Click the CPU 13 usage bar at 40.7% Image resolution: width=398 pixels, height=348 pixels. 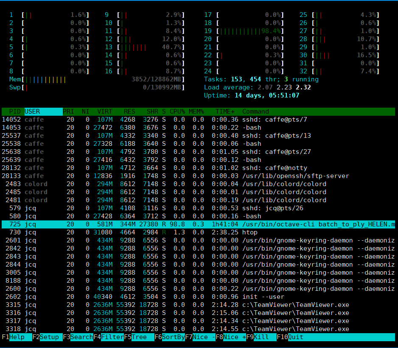tap(151, 47)
